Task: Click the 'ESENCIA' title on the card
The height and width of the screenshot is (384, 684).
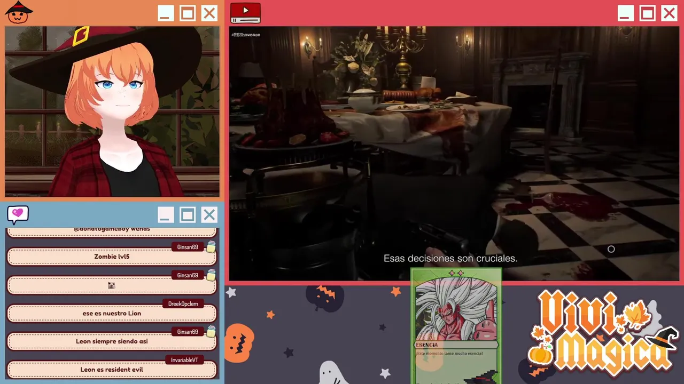Action: coord(427,345)
